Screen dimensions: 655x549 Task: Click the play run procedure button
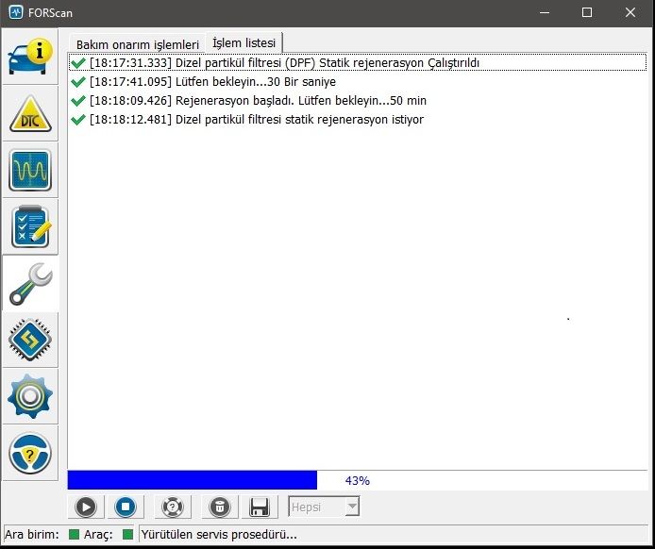click(86, 507)
